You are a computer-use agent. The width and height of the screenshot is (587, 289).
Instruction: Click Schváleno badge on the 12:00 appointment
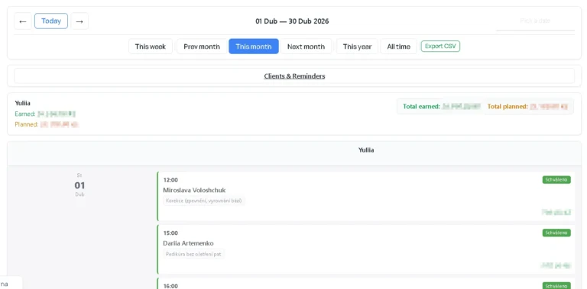[x=556, y=180]
